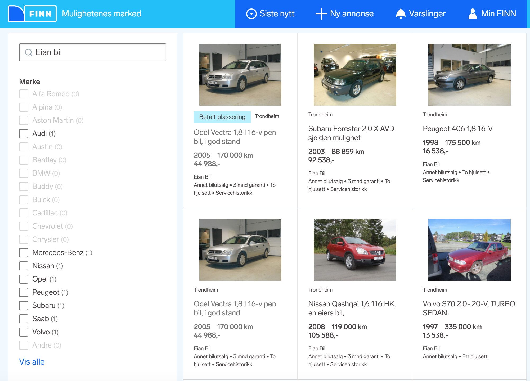Check the Mercedes-Benz brand checkbox
This screenshot has width=530, height=381.
tap(24, 253)
